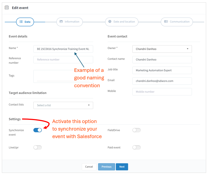Screen dimensions: 208x175
Task: Click the Previous button
Action: coord(106,167)
